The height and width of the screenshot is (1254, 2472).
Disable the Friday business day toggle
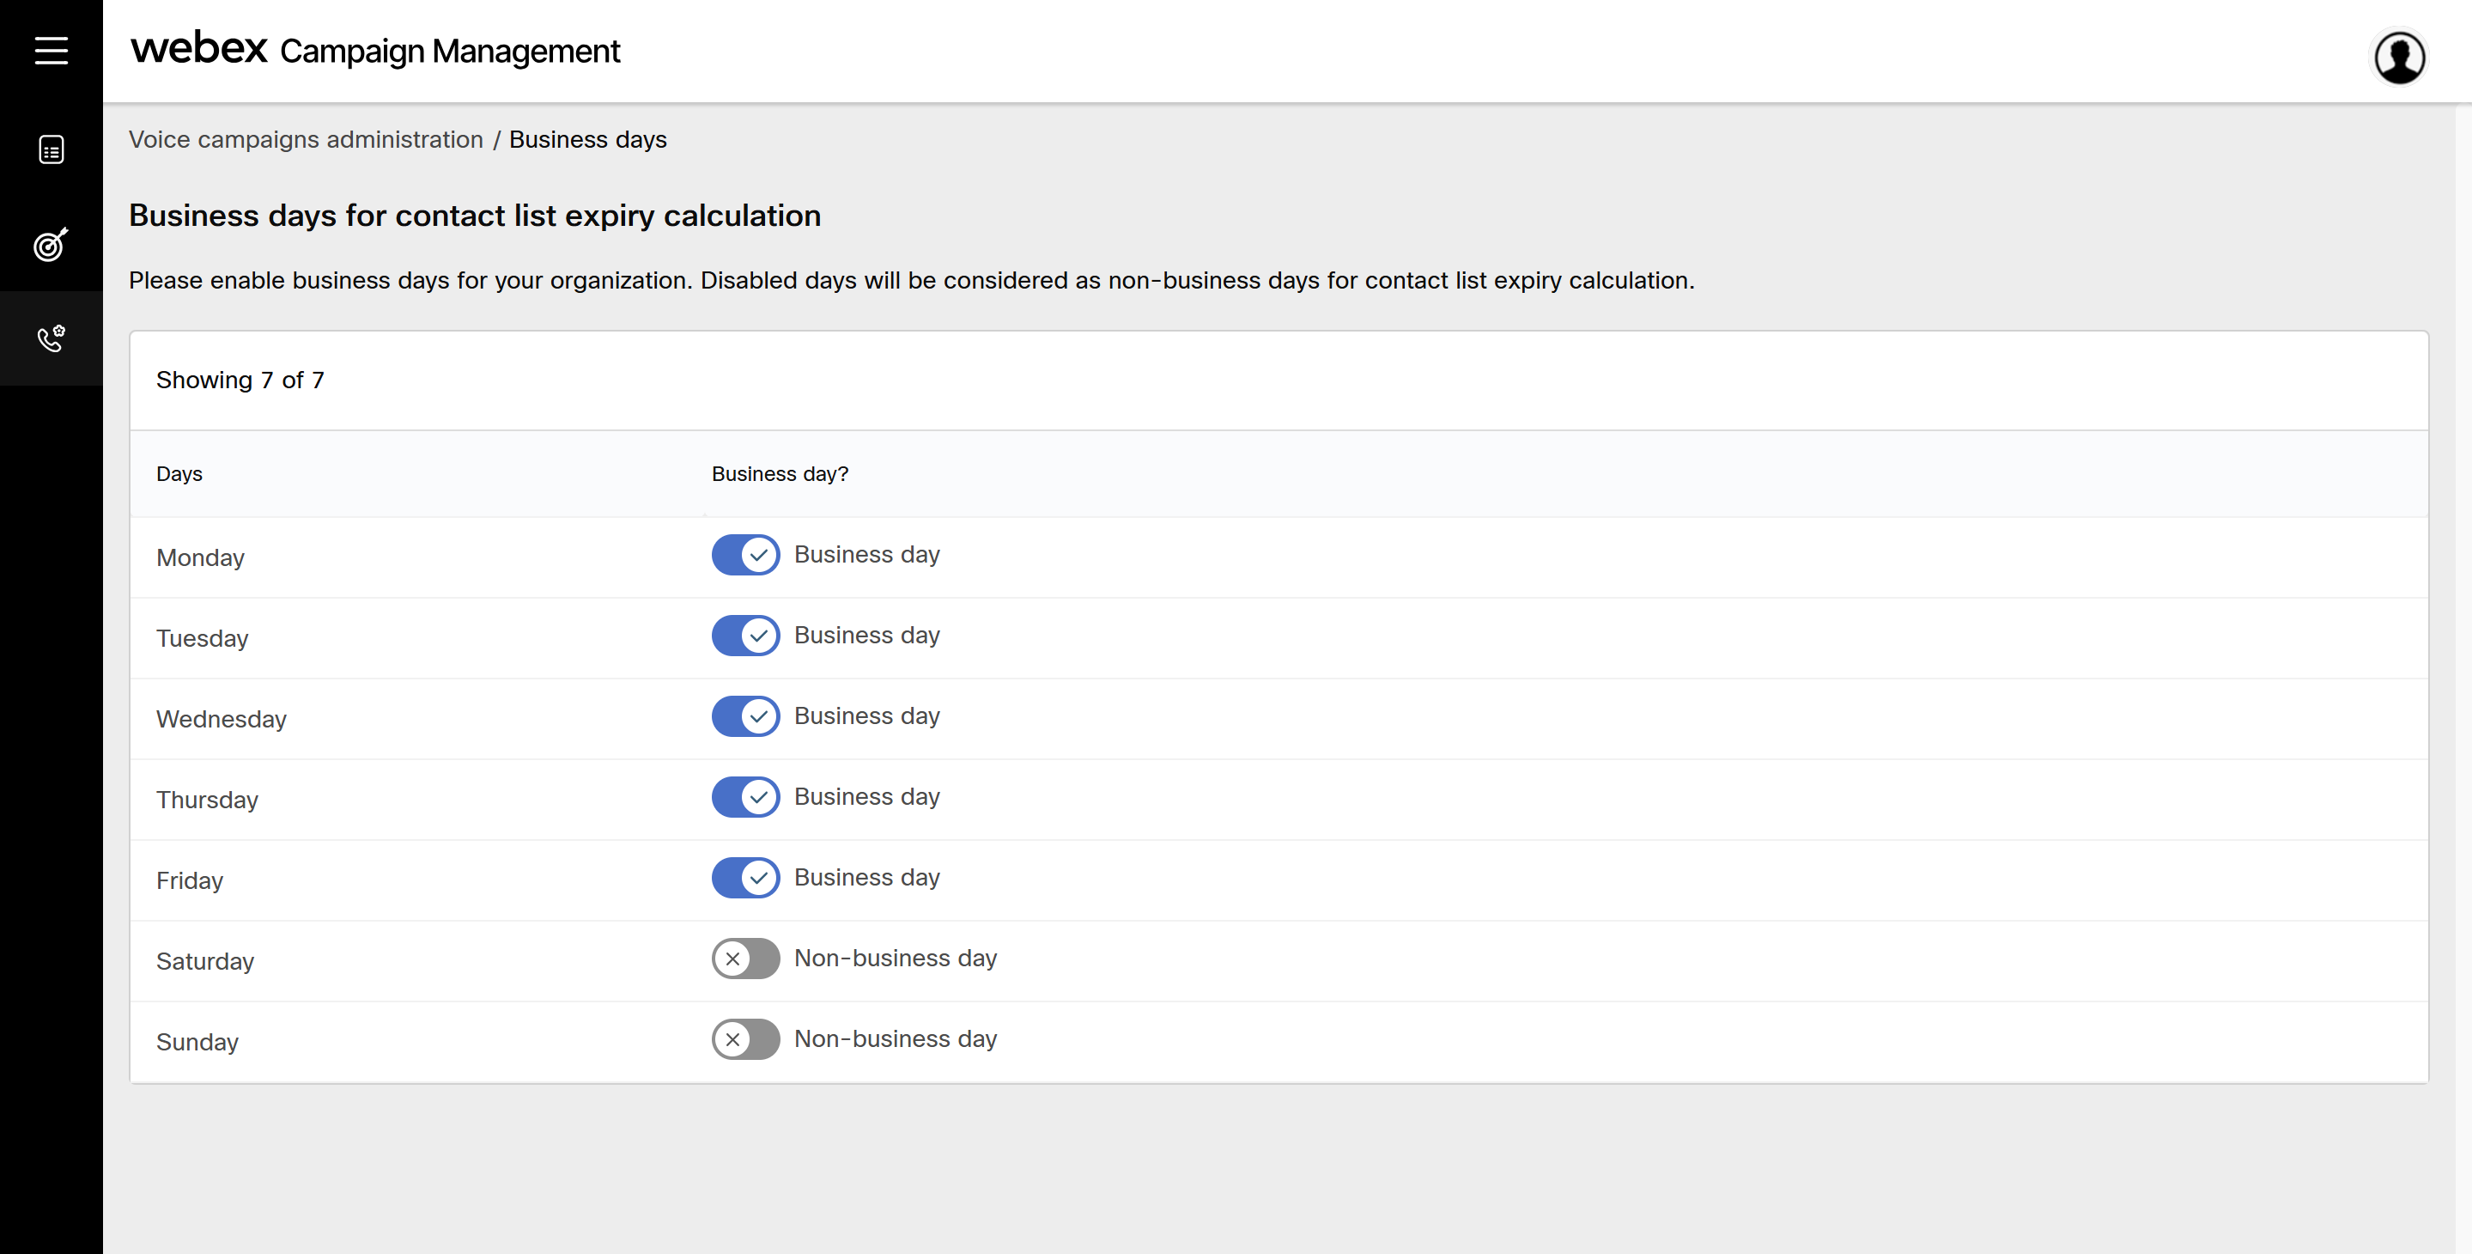pyautogui.click(x=745, y=878)
